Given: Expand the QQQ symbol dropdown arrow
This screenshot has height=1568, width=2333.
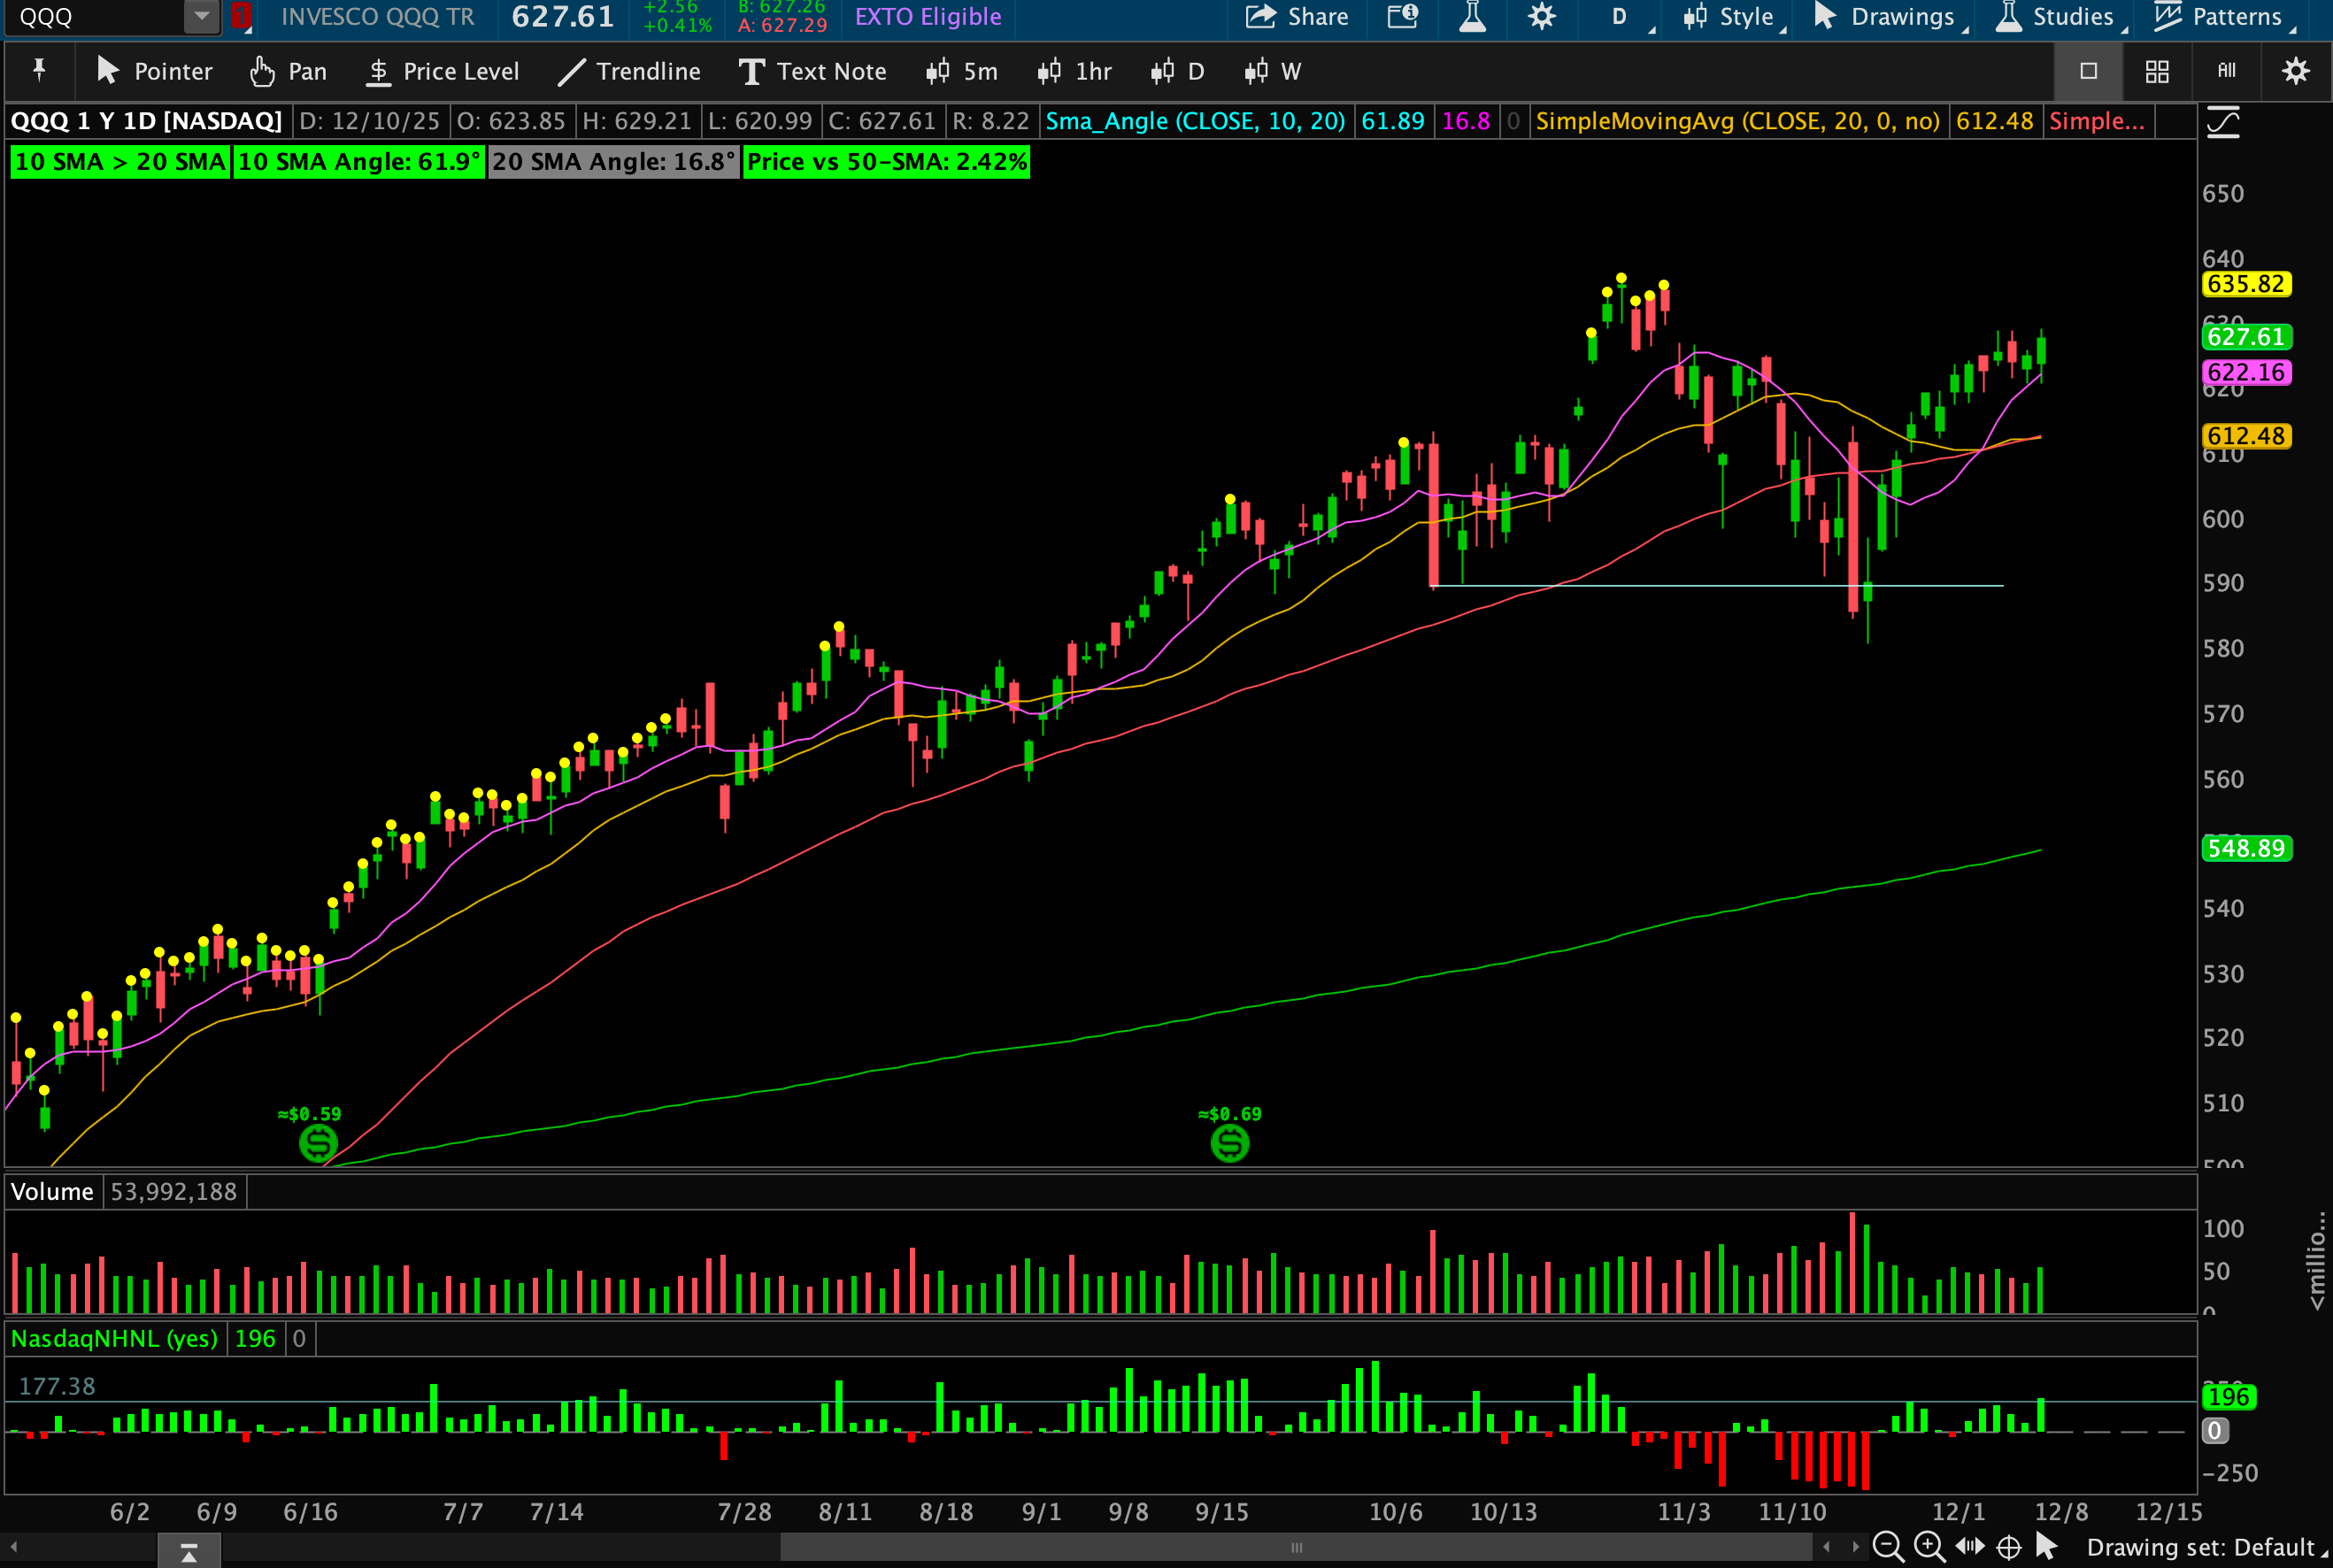Looking at the screenshot, I should pyautogui.click(x=202, y=16).
